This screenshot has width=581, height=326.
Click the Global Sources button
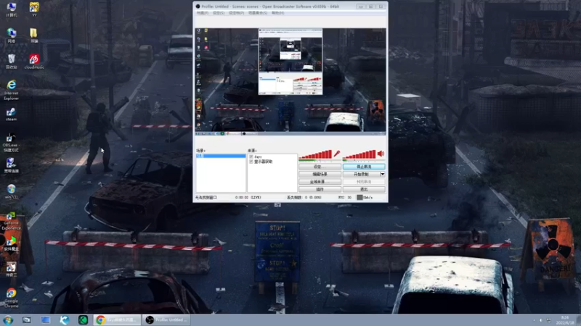click(x=320, y=182)
